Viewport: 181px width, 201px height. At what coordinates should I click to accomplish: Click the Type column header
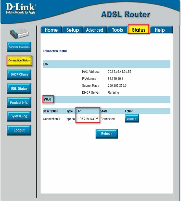click(x=70, y=111)
